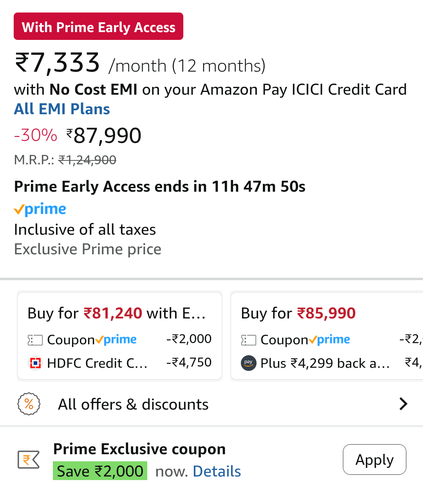Tap the prime logo in first offer card
Screen dimensions: 423x491
coord(116,340)
